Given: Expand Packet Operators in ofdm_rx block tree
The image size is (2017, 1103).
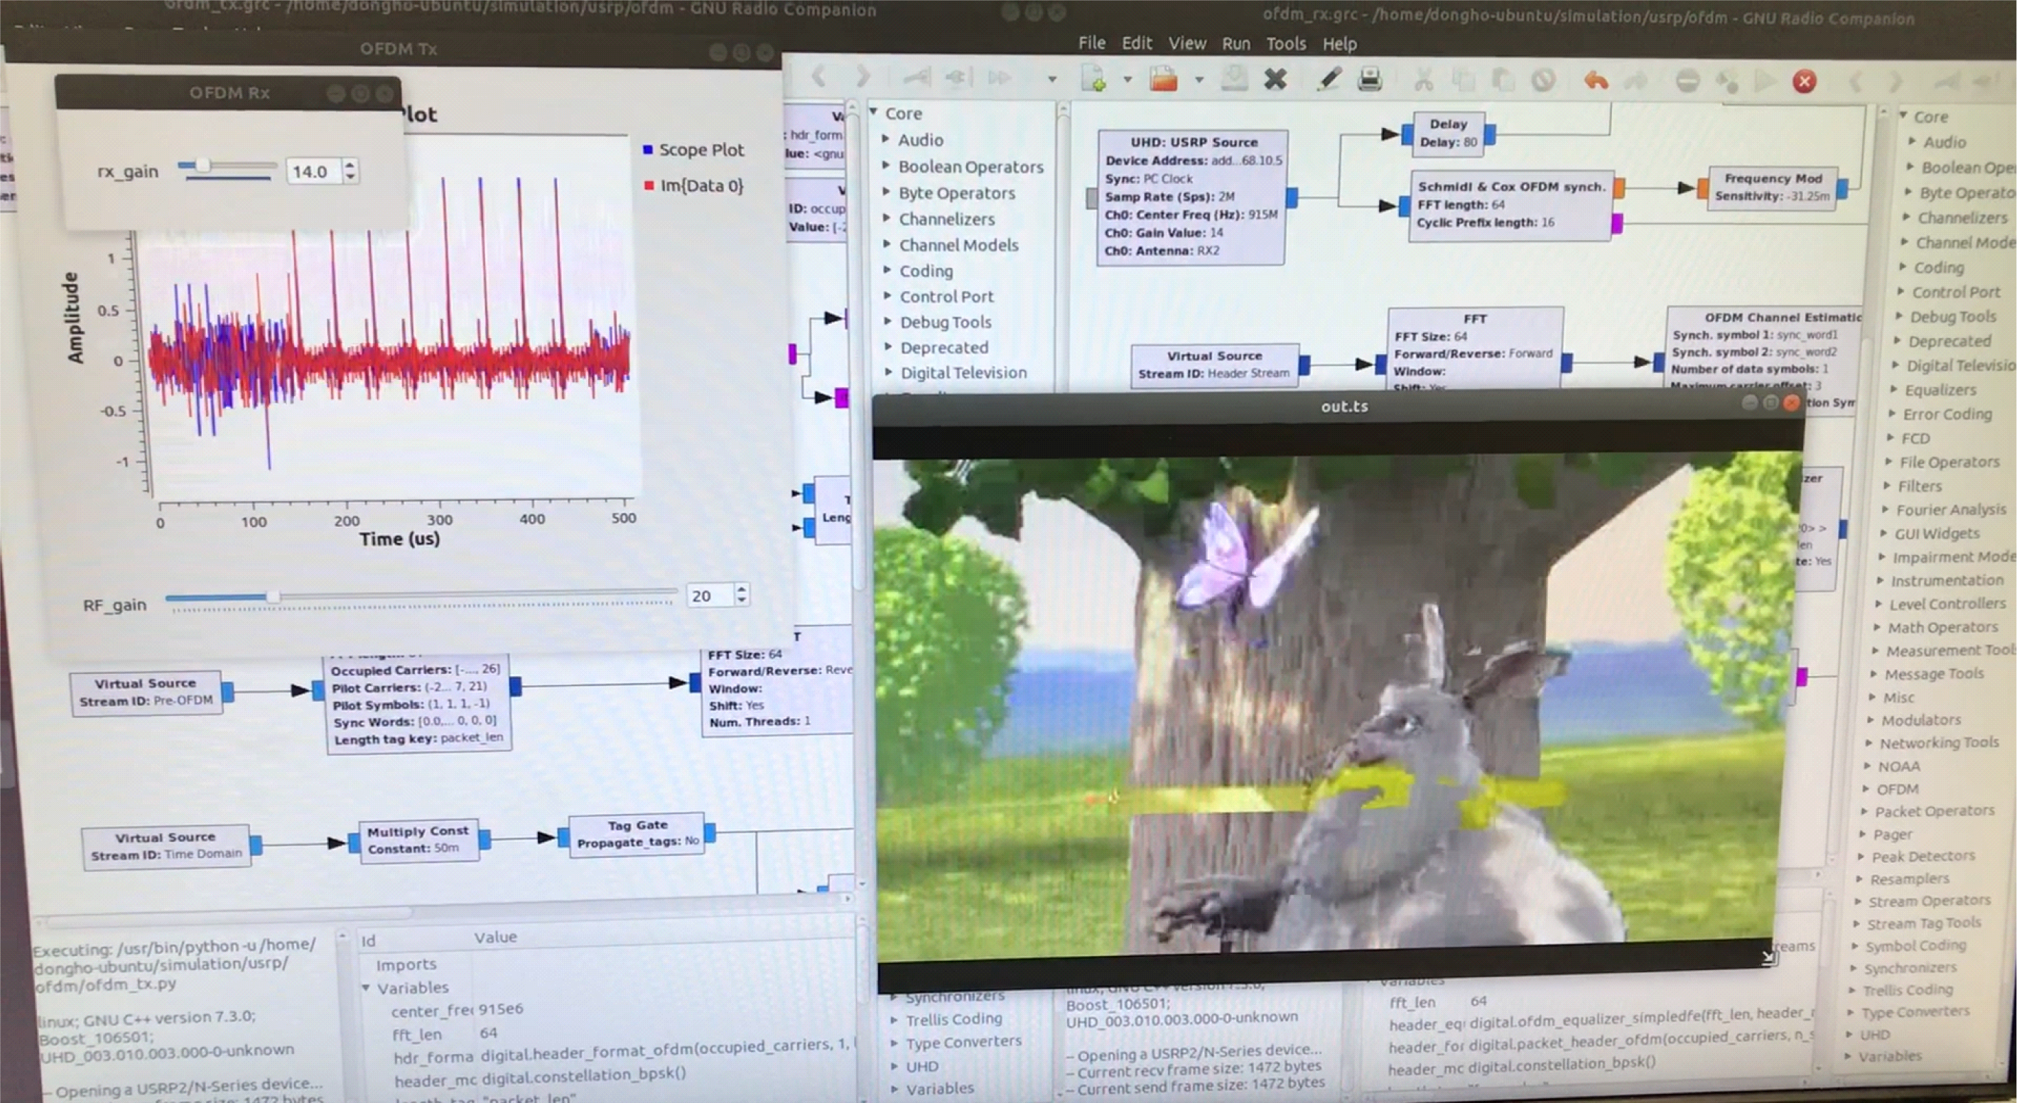Looking at the screenshot, I should (1864, 811).
